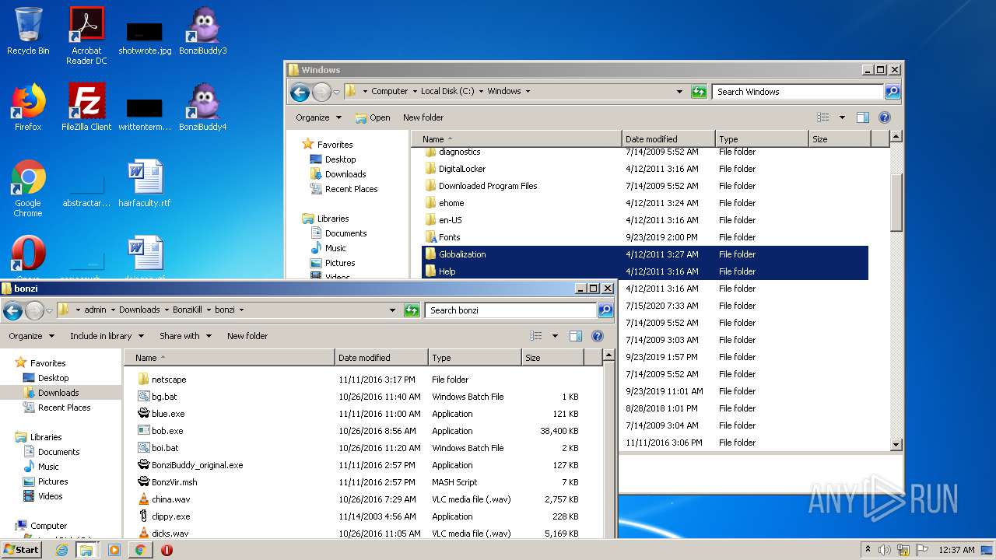Click the volume icon in system tray
Viewport: 996px width, 560px height.
click(x=885, y=550)
